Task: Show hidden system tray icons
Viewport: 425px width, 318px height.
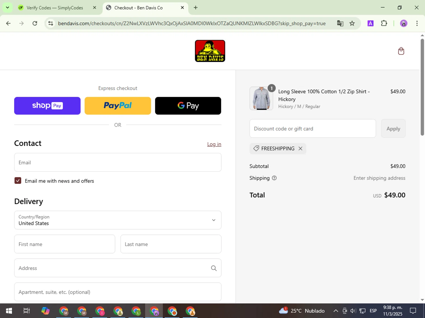Action: pos(336,311)
